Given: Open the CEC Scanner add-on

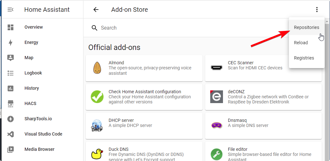Looking at the screenshot, I should (263, 68).
